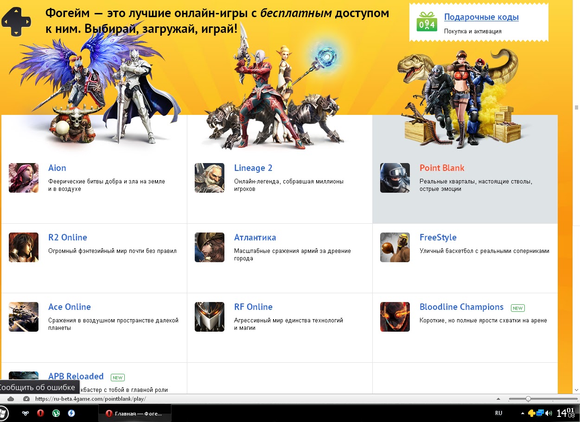Screen dimensions: 580x422
Task: Click the Фогейм headline text
Action: click(217, 21)
